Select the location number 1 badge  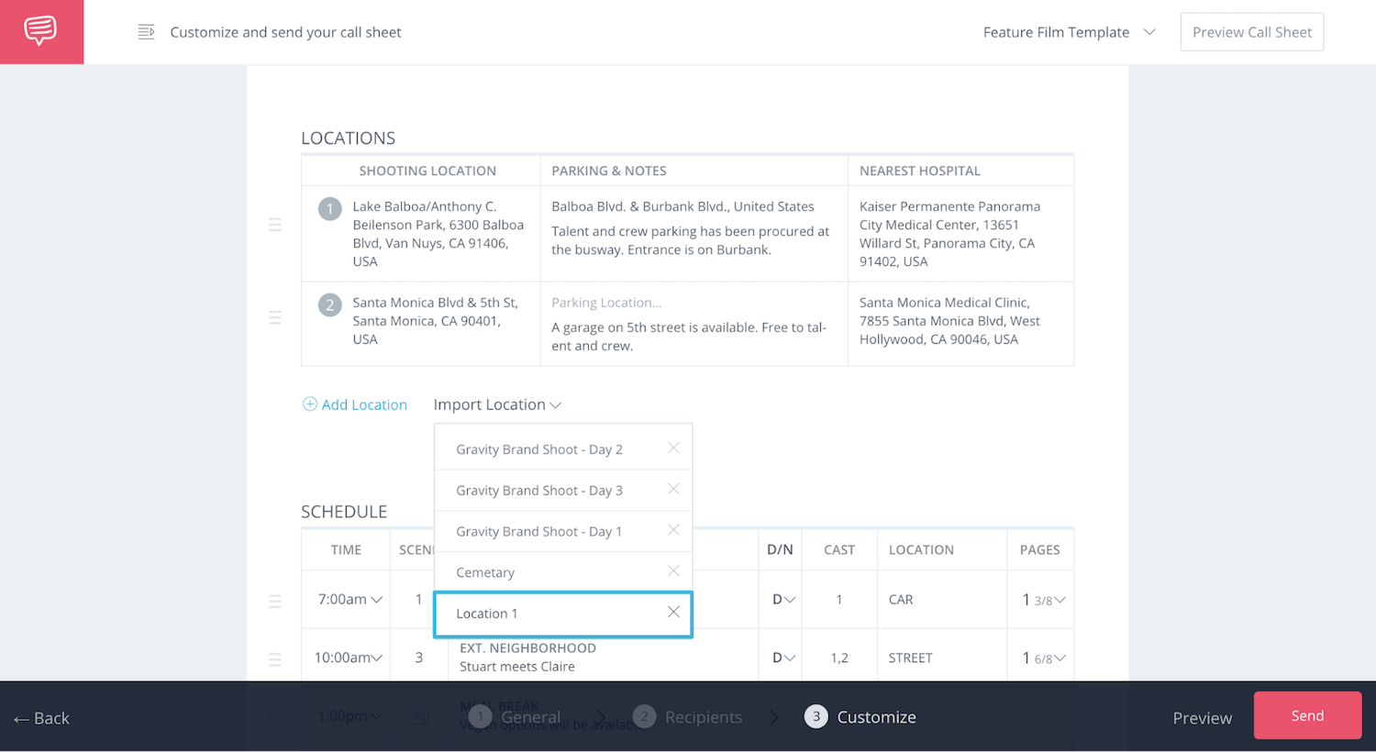coord(330,209)
